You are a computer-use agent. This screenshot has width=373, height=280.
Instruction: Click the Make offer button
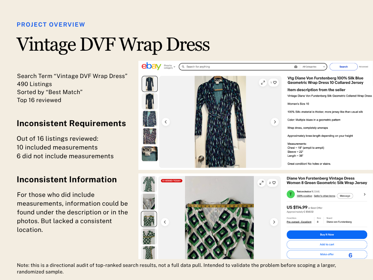pyautogui.click(x=327, y=254)
